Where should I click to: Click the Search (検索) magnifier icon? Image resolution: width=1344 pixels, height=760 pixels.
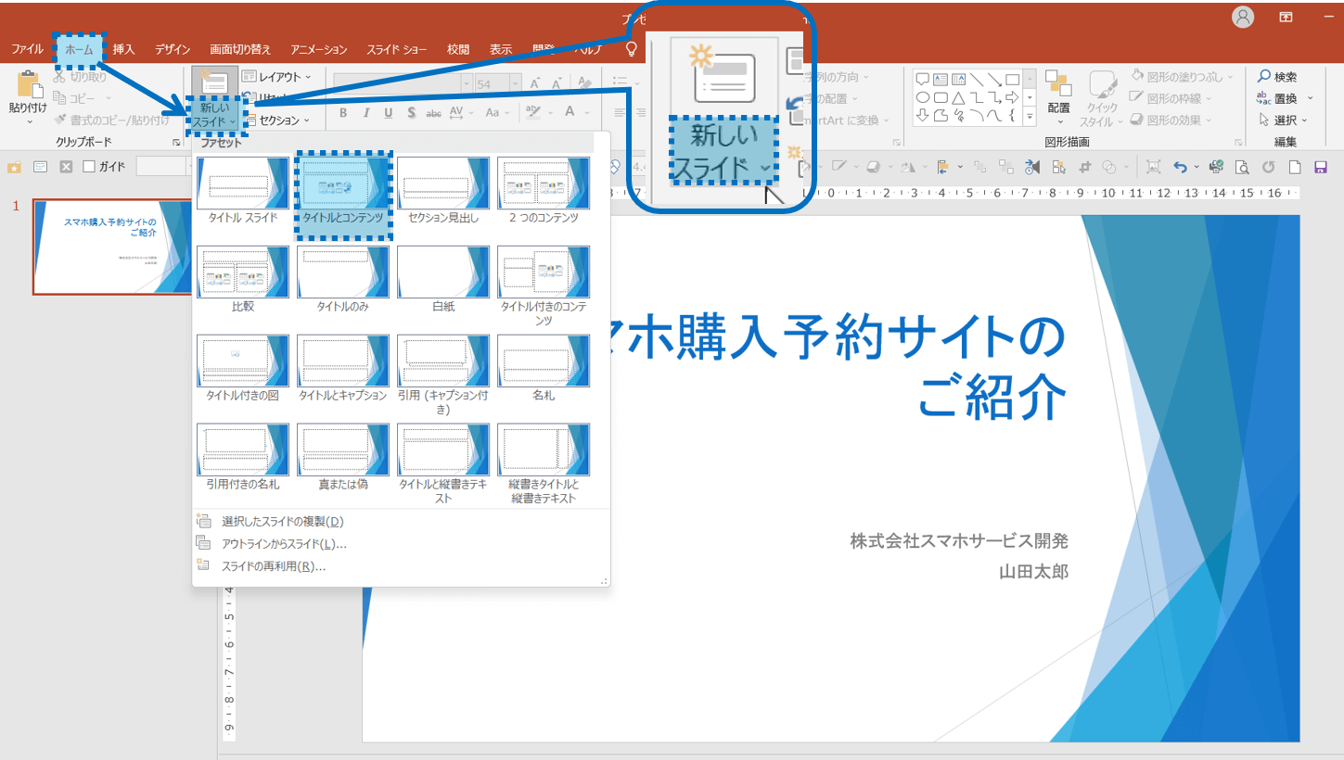pyautogui.click(x=1263, y=77)
